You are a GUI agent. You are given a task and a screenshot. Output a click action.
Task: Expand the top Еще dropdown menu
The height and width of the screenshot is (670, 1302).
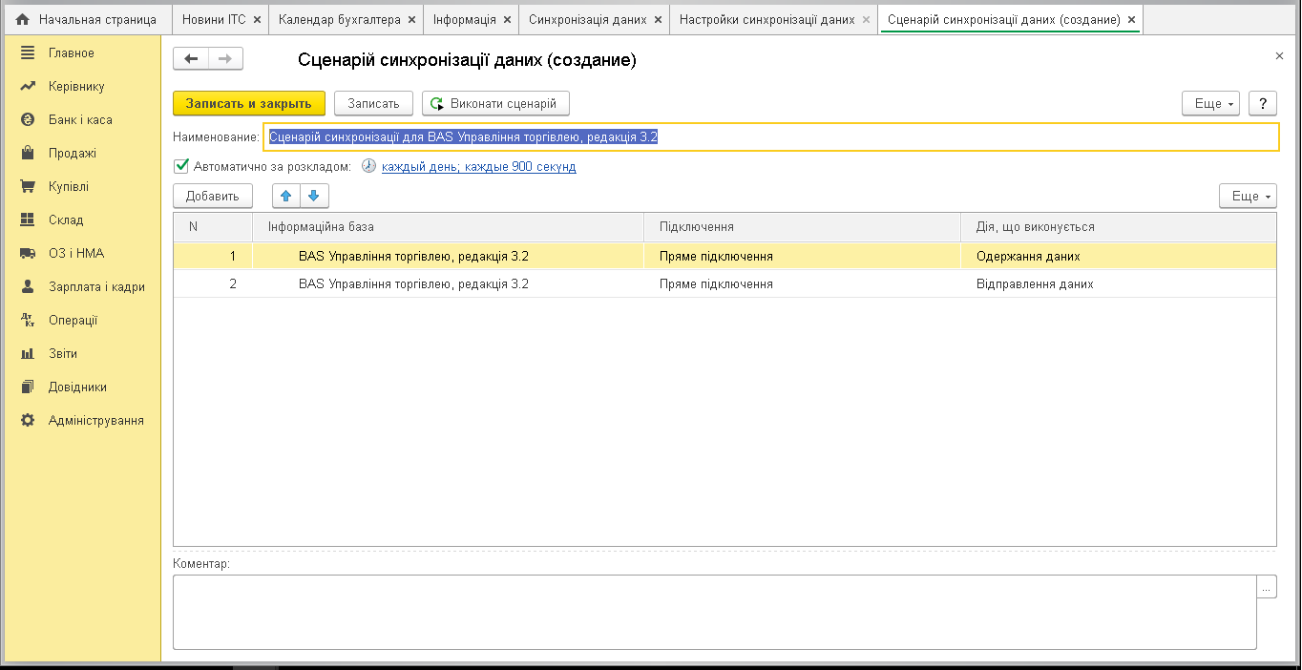[x=1210, y=103]
